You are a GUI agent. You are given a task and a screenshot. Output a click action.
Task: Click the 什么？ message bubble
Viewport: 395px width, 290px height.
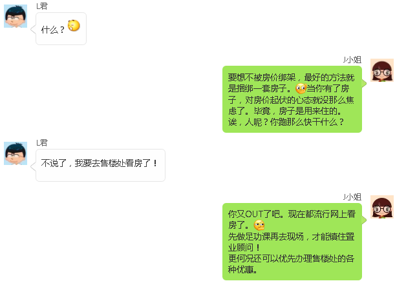61,29
